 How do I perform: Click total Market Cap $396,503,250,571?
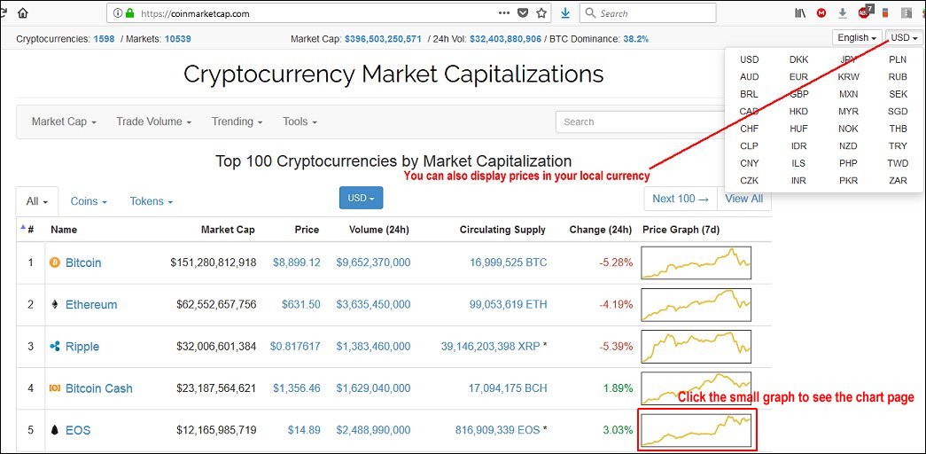point(383,39)
